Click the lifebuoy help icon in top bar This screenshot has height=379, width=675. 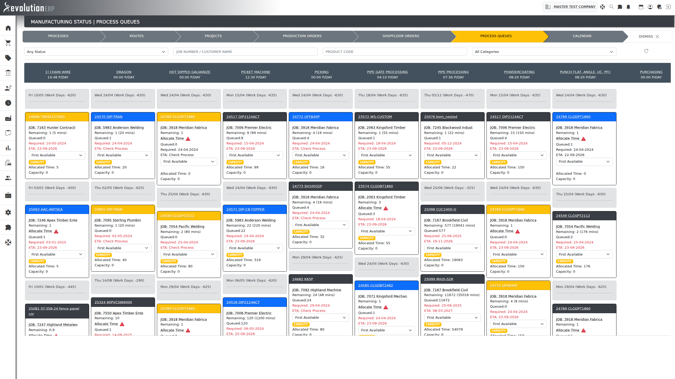point(602,7)
